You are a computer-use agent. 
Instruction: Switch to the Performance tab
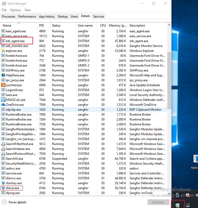point(27,17)
